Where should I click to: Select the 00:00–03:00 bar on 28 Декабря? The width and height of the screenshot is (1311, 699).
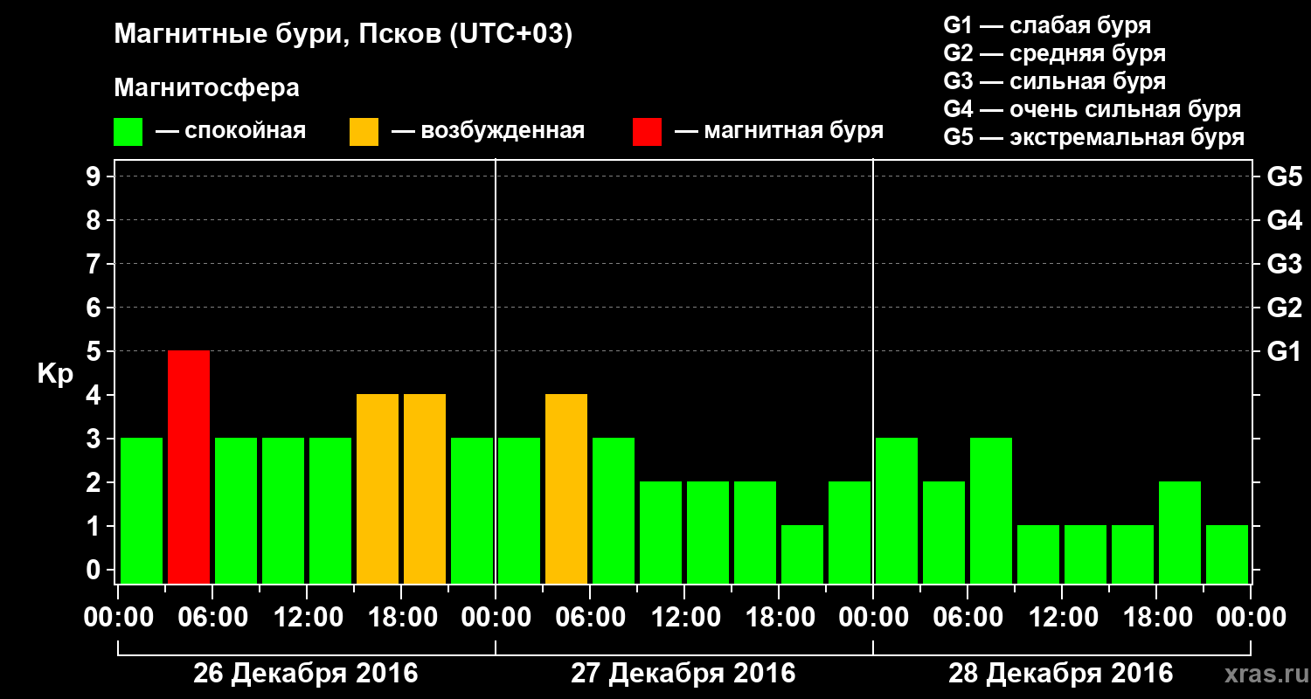[x=897, y=510]
